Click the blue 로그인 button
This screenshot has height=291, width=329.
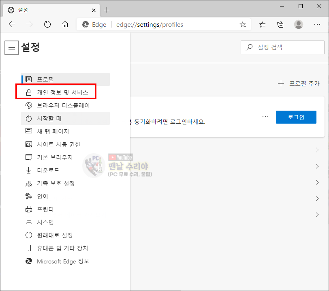tap(296, 117)
